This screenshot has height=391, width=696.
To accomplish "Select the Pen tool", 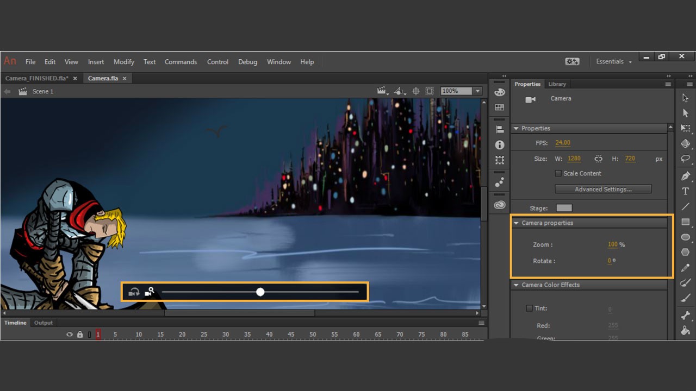I will [x=685, y=176].
